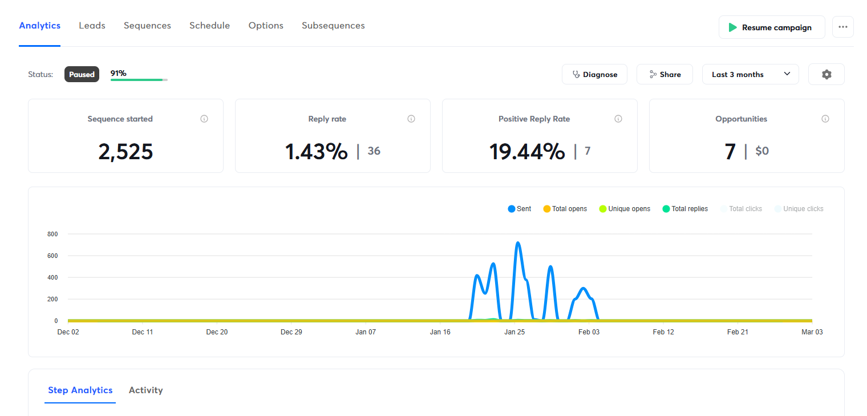Click the Share button
Screen dimensions: 867x416
(665, 74)
